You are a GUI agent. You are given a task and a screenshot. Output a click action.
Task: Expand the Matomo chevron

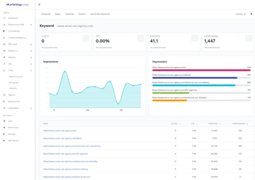click(31, 58)
